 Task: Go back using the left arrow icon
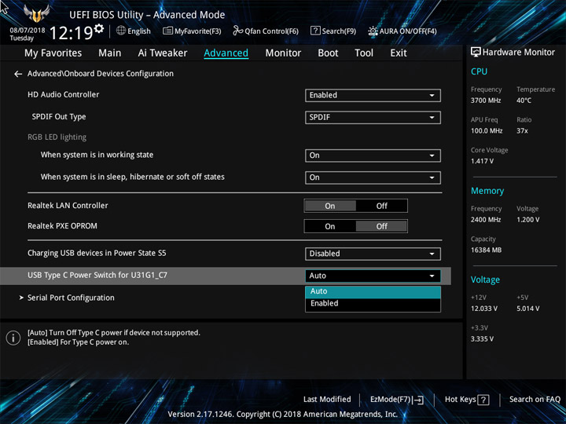[18, 74]
